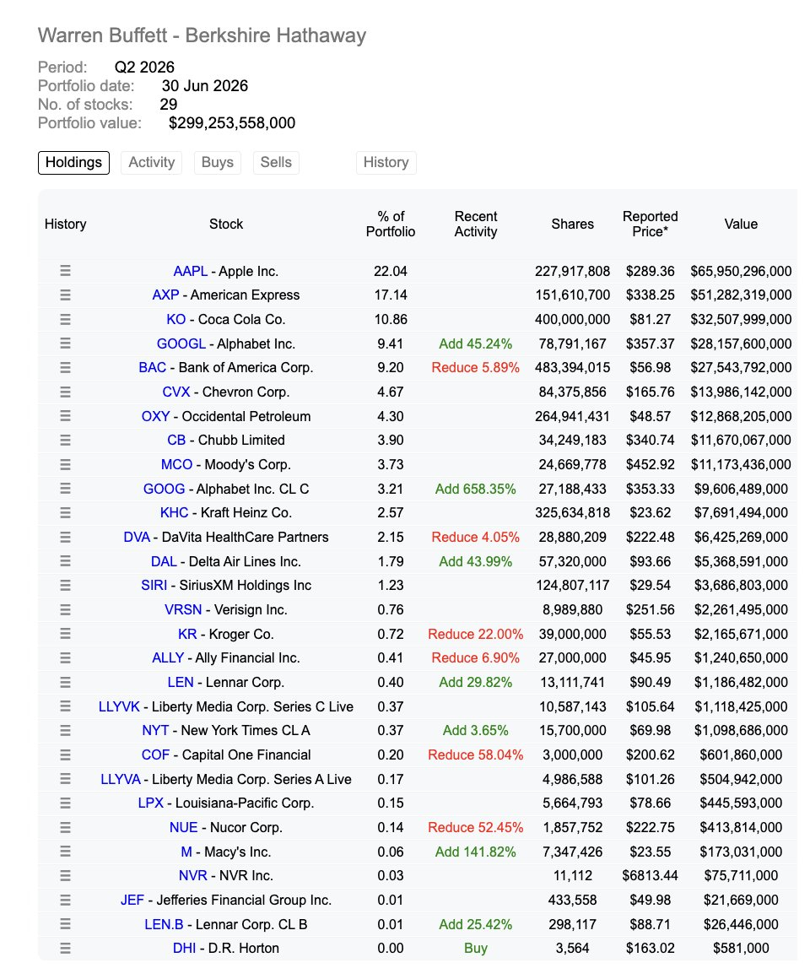Open history icon for KHC row
This screenshot has width=810, height=979.
65,512
